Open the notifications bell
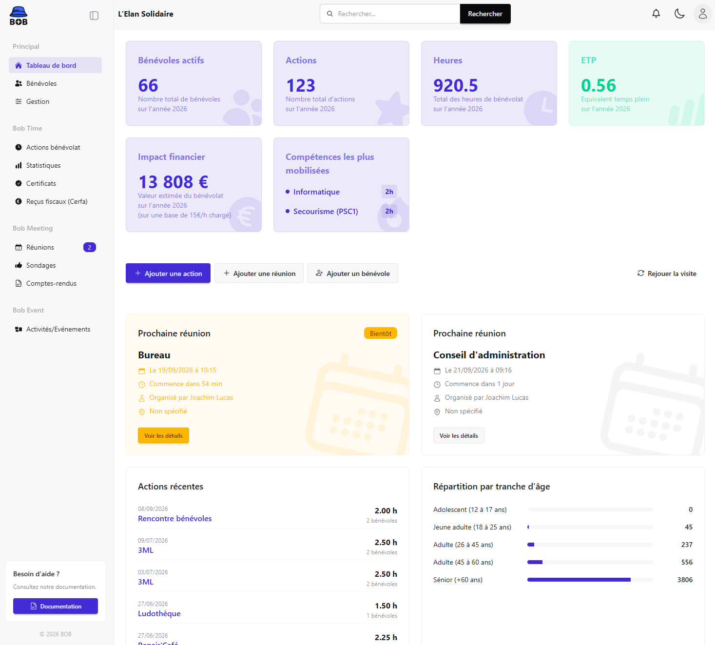Viewport: 715px width, 645px height. coord(656,14)
